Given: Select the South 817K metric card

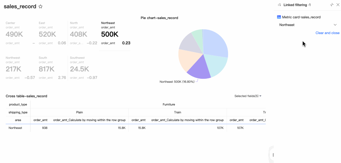Looking at the screenshot, I should coord(52,68).
